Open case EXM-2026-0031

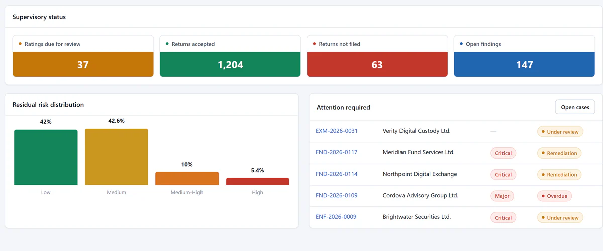[337, 131]
